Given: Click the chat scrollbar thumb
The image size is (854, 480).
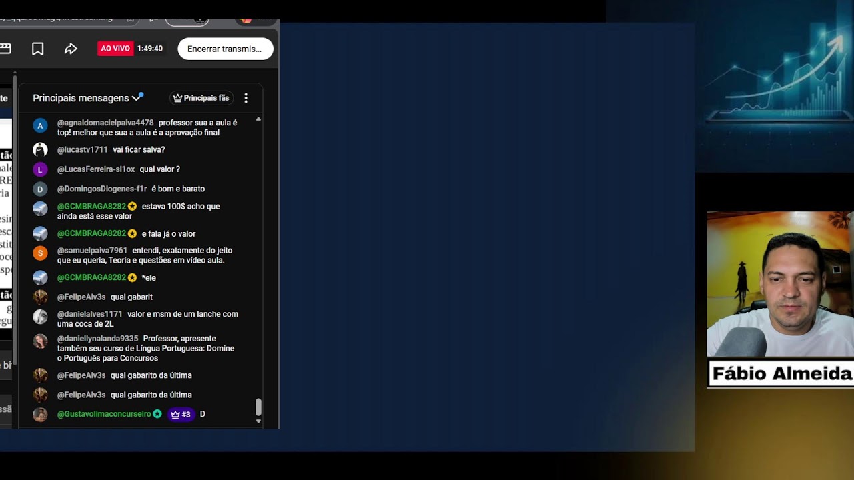Looking at the screenshot, I should [258, 407].
